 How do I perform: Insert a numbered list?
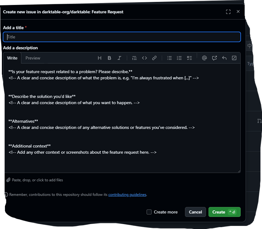pyautogui.click(x=179, y=58)
